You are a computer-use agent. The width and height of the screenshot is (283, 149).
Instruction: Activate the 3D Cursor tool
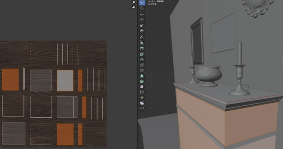[142, 8]
